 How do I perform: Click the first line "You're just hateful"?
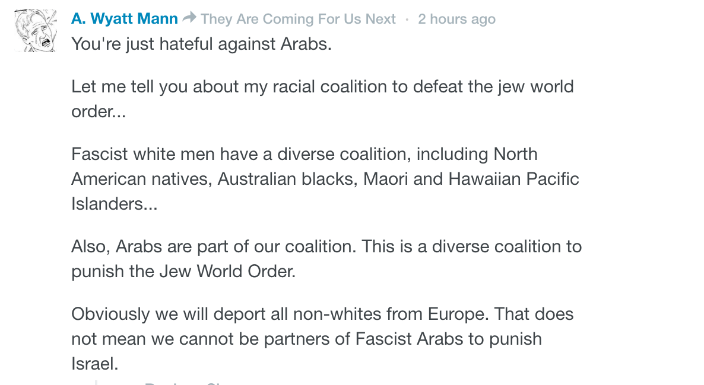[201, 44]
